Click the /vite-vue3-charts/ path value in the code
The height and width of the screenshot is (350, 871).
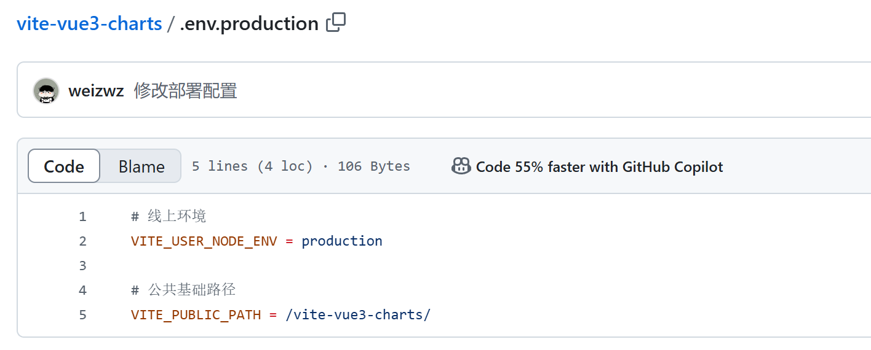[358, 314]
